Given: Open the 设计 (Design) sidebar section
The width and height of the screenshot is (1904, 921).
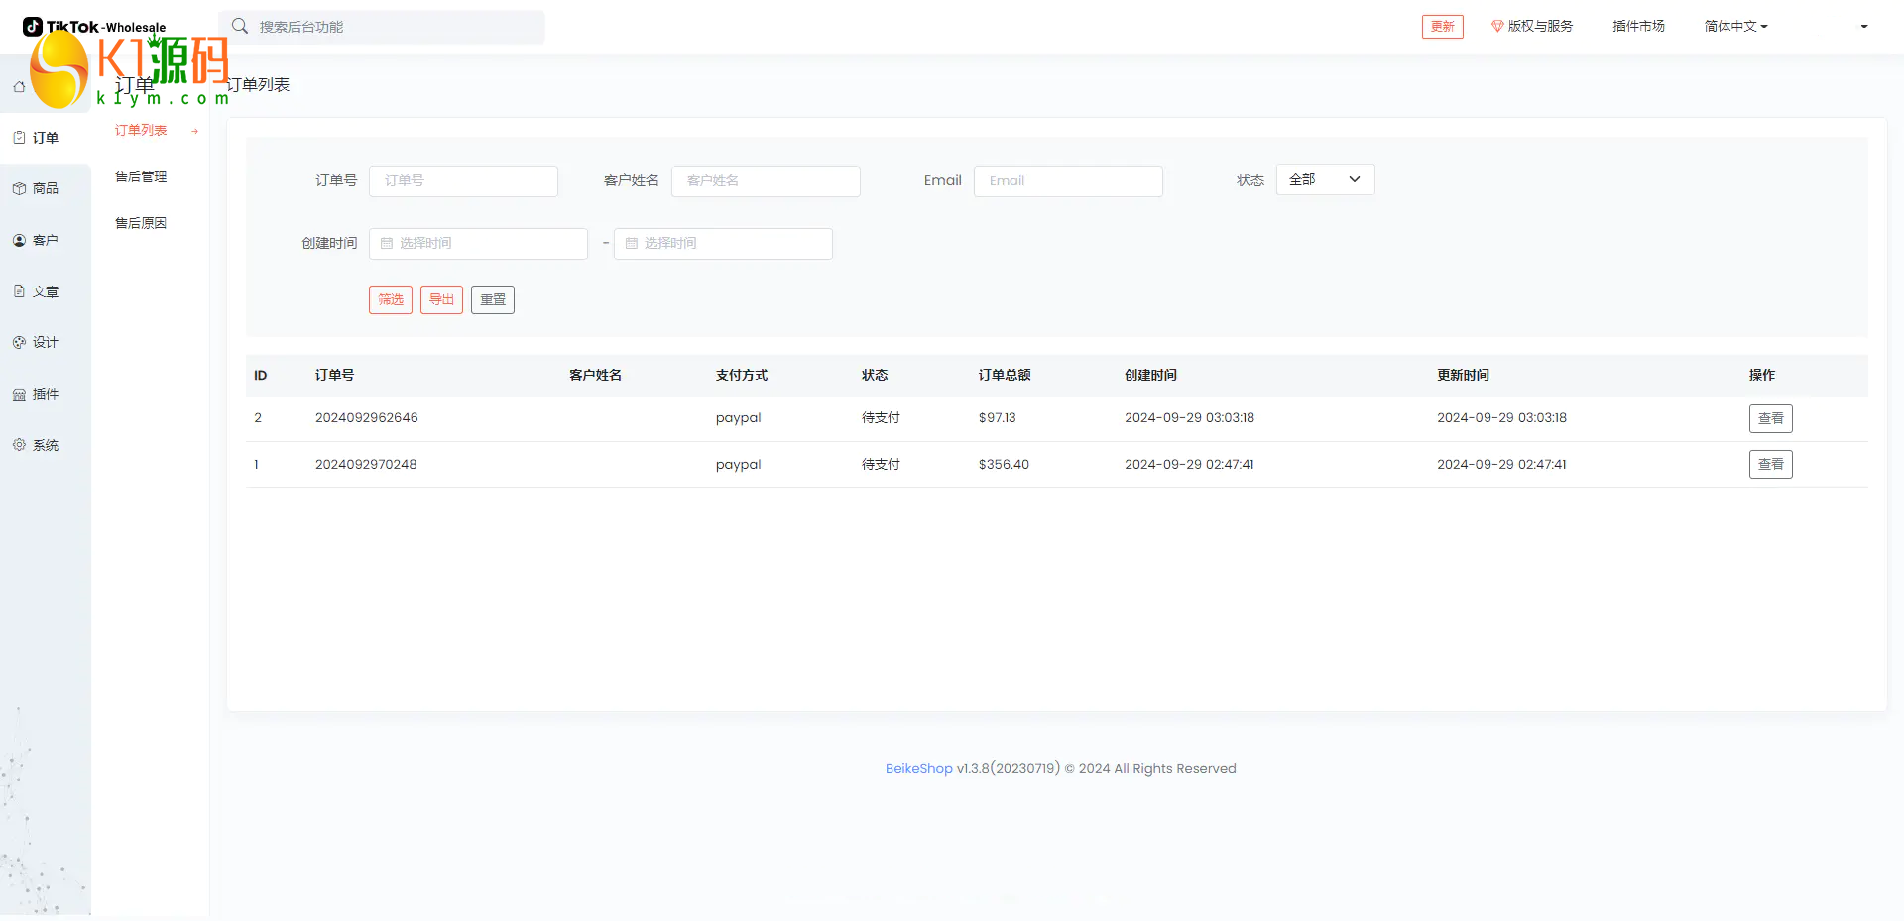Looking at the screenshot, I should (37, 342).
